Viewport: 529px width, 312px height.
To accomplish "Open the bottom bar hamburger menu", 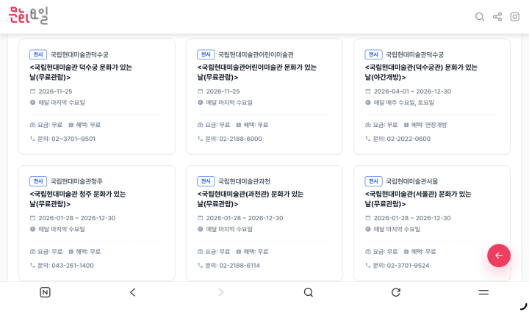I will pos(483,292).
